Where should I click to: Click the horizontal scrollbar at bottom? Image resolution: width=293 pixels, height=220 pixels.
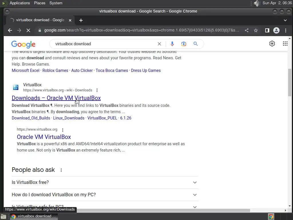tap(163, 211)
